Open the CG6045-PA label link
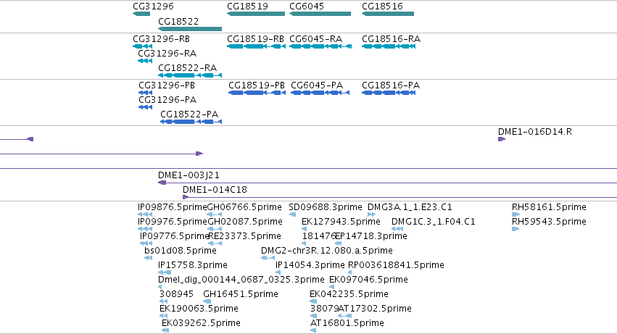 coord(317,85)
